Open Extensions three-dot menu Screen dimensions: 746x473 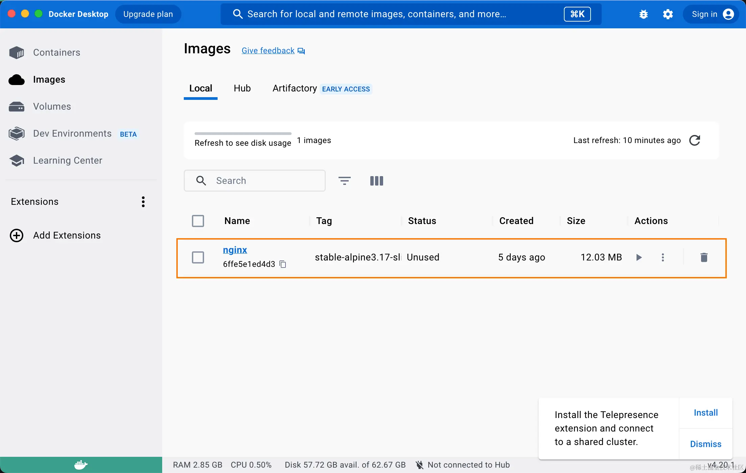click(x=143, y=202)
